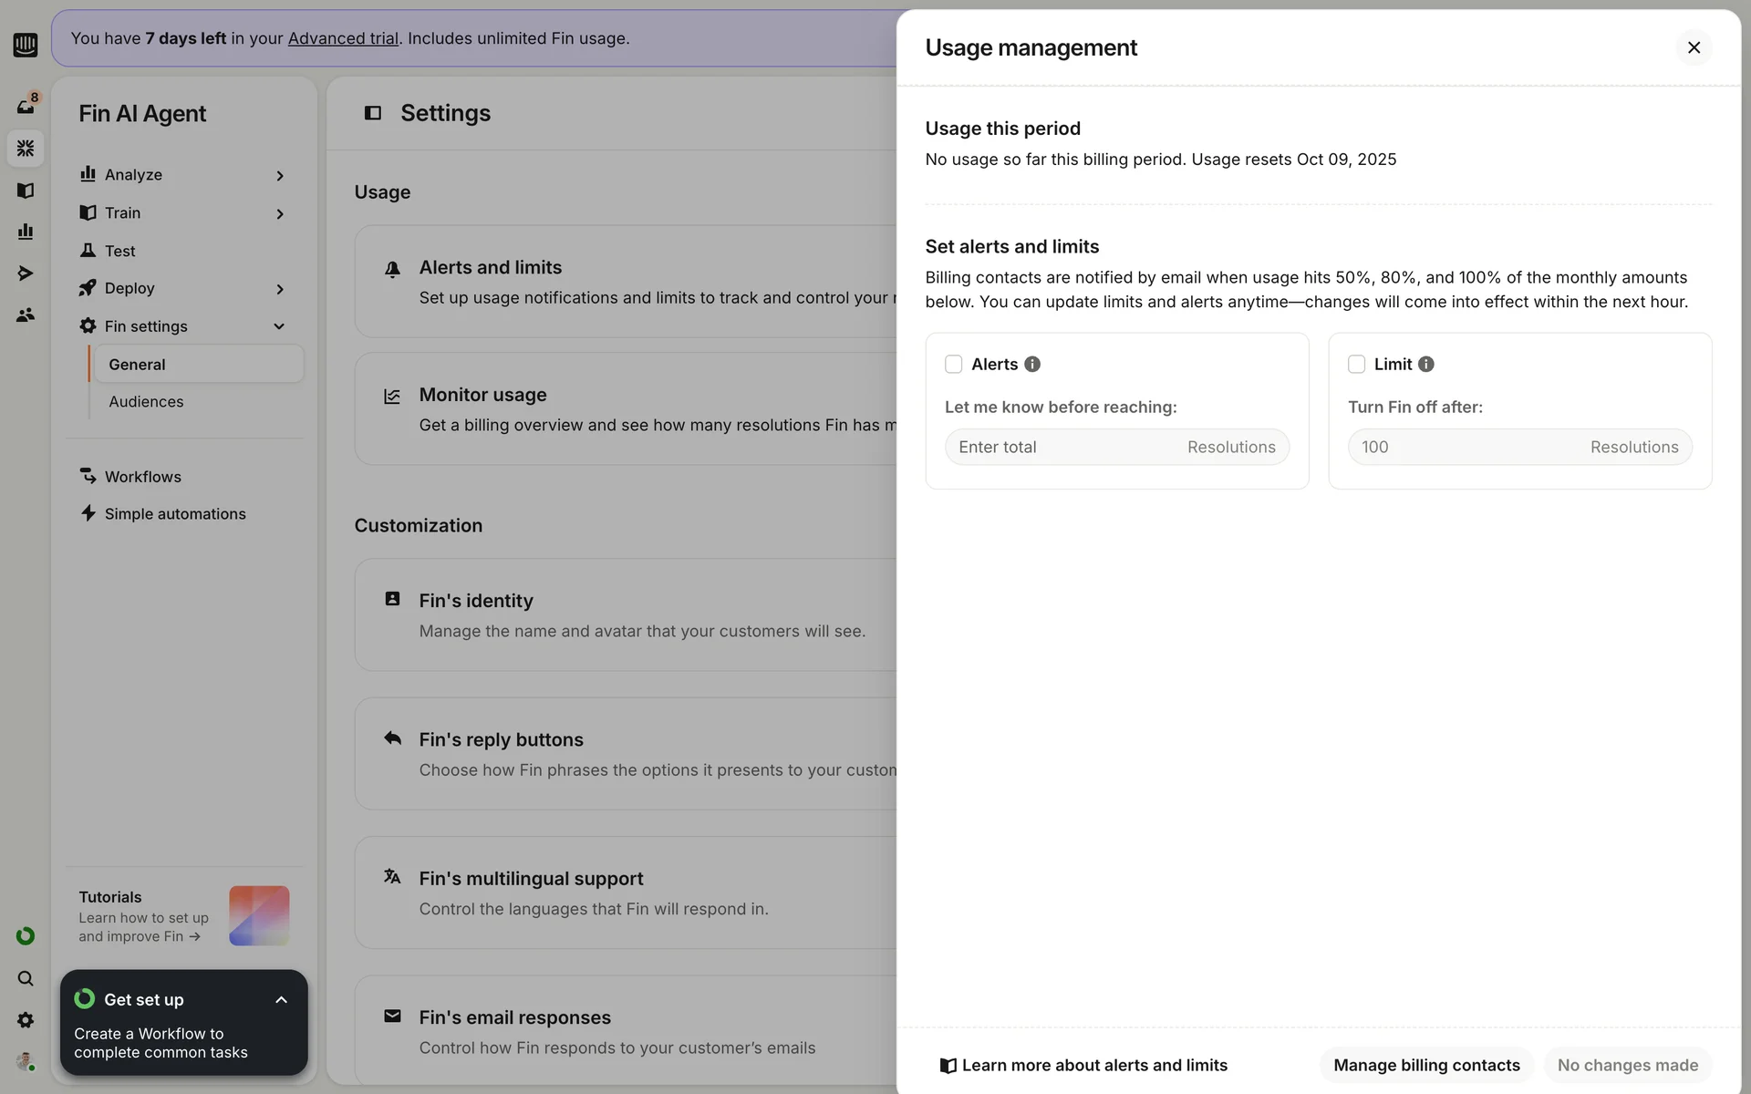Click the Alerts info icon
This screenshot has height=1094, width=1751.
click(x=1032, y=364)
